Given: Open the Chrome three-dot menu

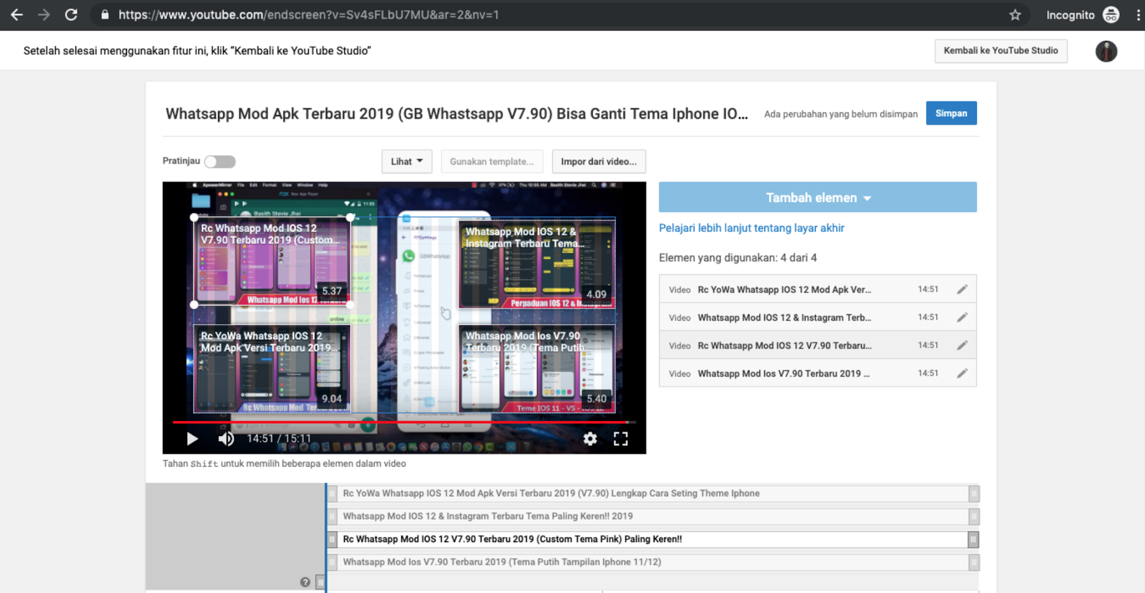Looking at the screenshot, I should point(1138,15).
